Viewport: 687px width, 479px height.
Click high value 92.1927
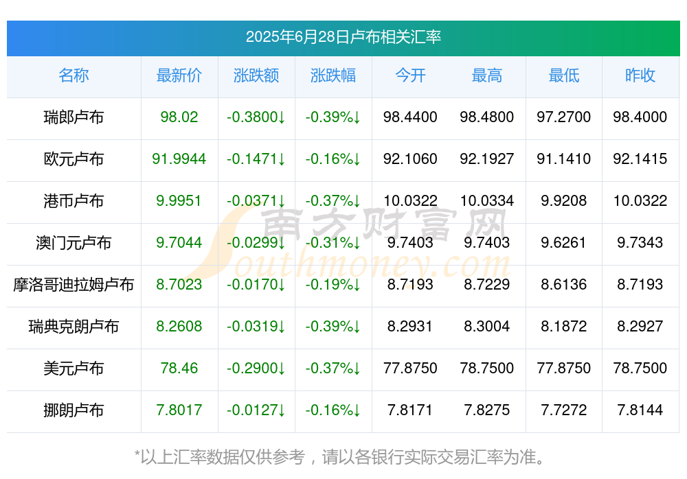click(487, 159)
